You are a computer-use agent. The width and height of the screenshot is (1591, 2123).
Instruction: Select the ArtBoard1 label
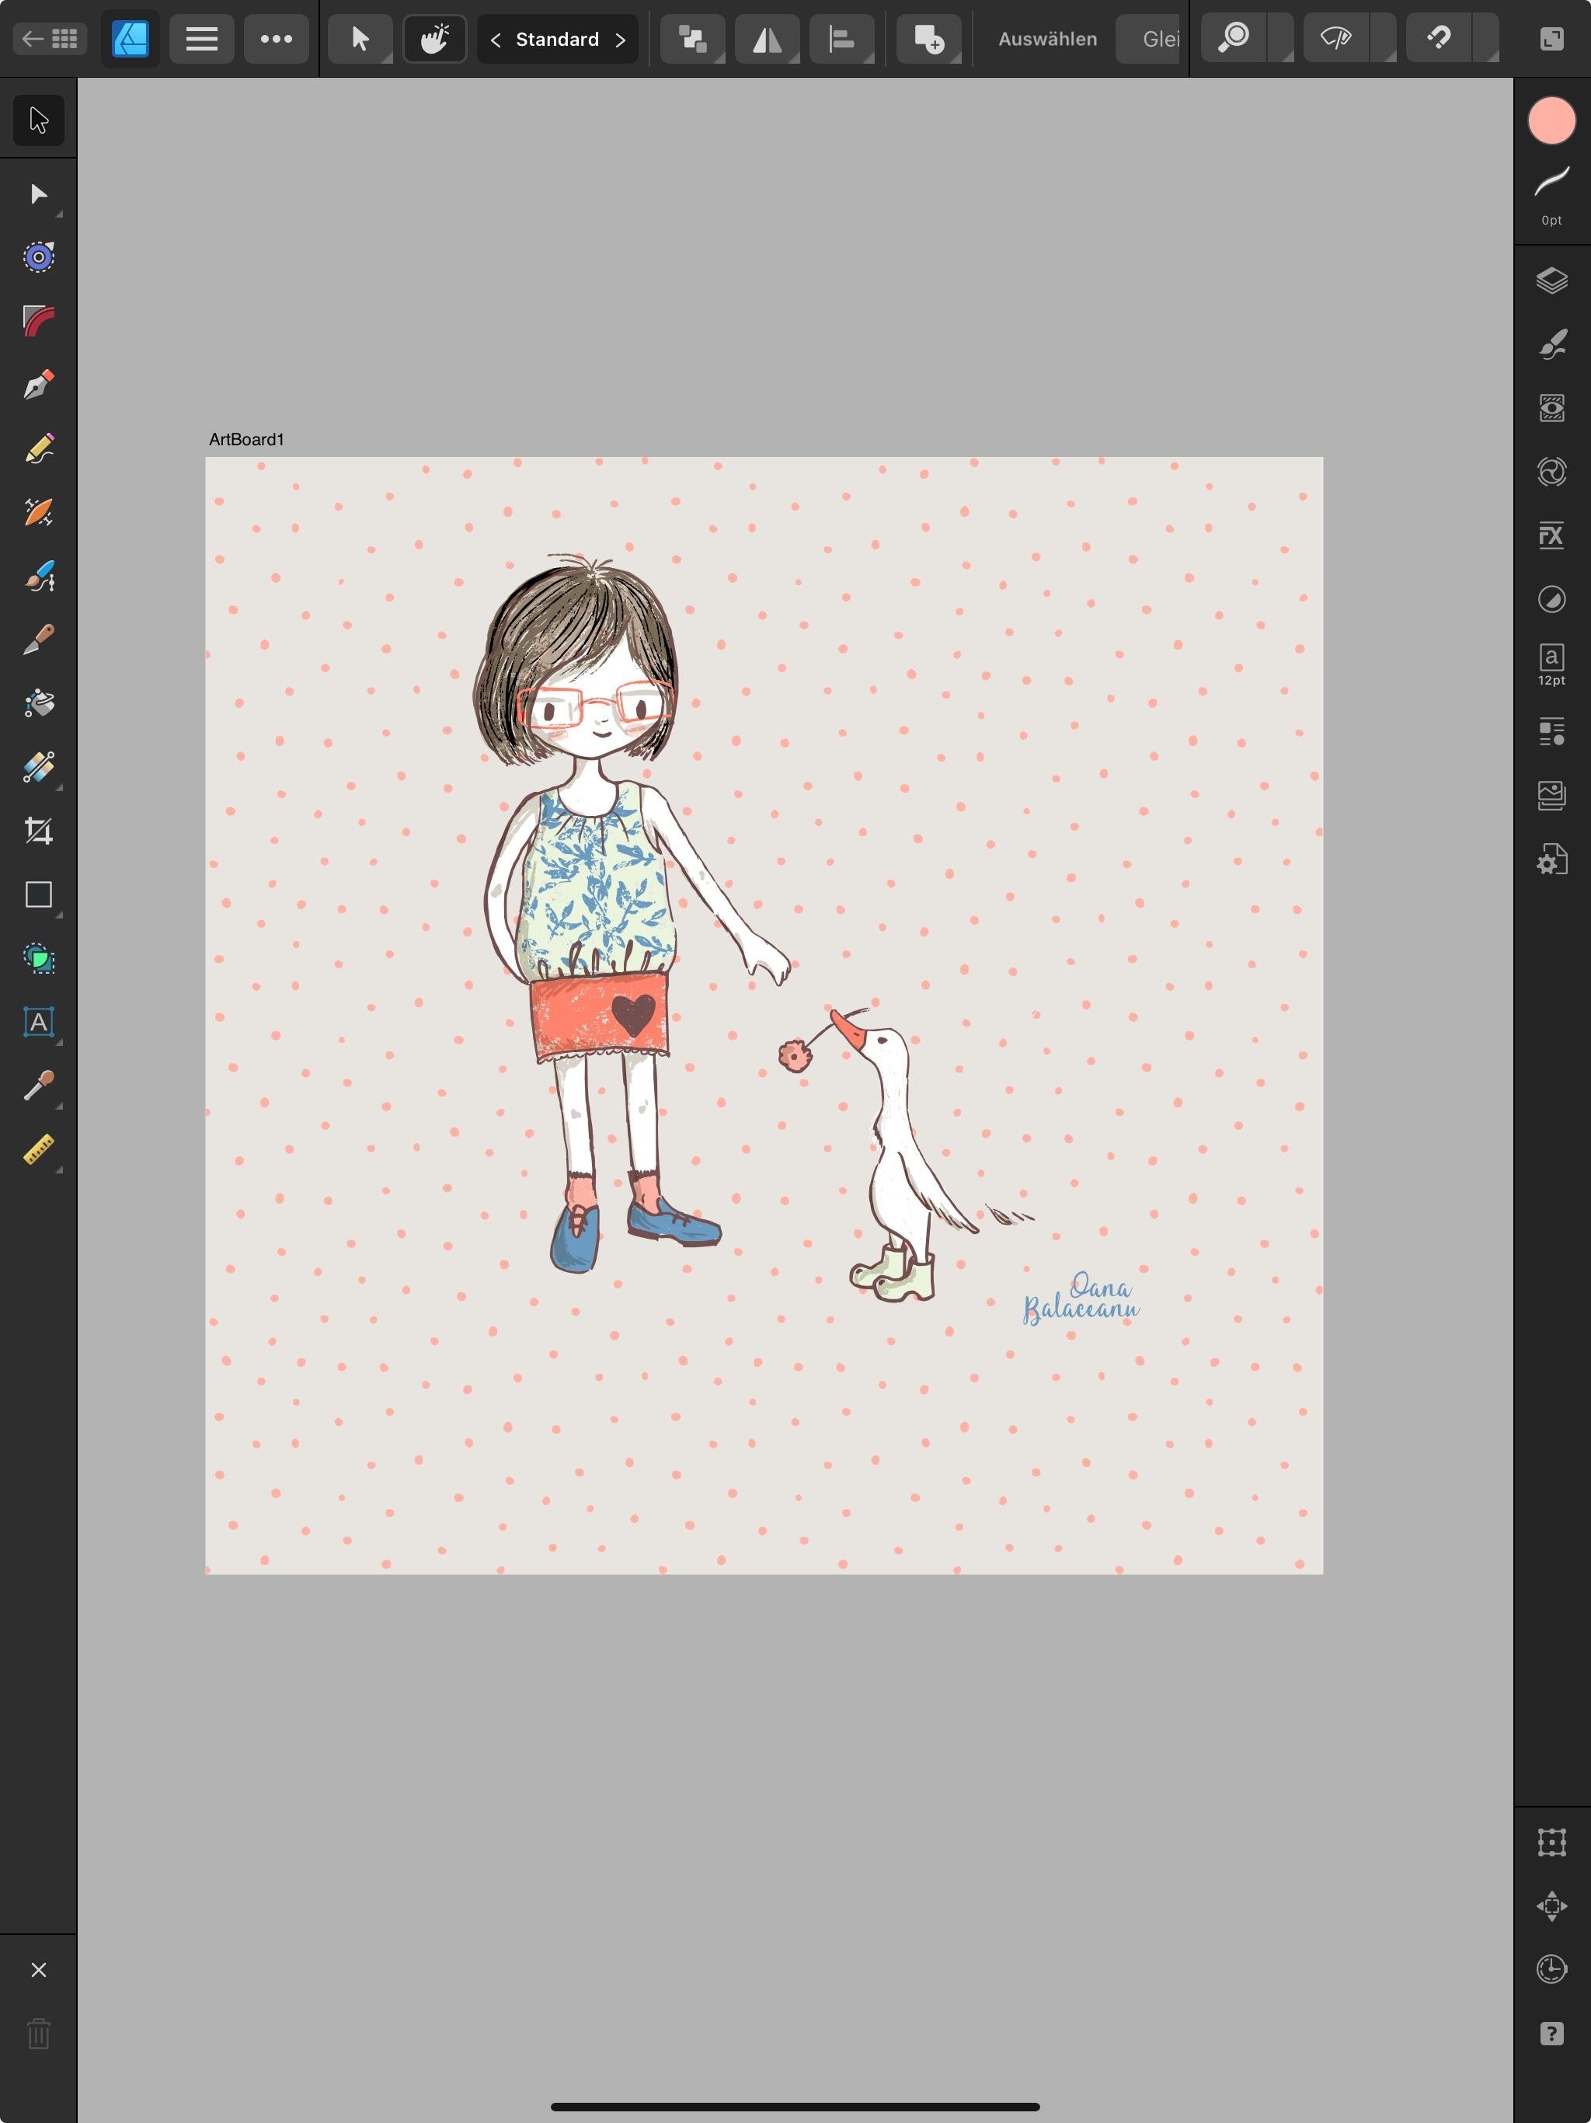[x=246, y=440]
